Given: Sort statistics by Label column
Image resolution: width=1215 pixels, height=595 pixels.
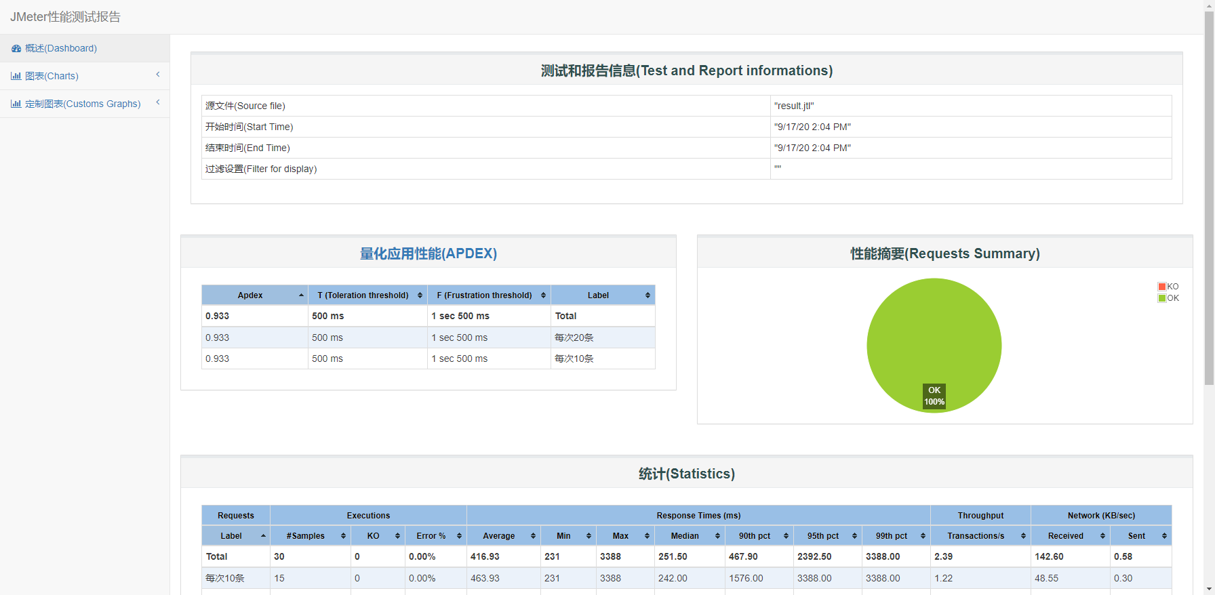Looking at the screenshot, I should click(236, 536).
